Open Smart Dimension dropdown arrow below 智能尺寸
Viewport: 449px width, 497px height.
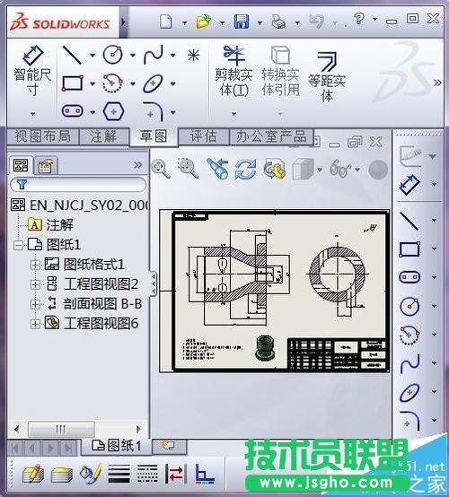[x=32, y=113]
